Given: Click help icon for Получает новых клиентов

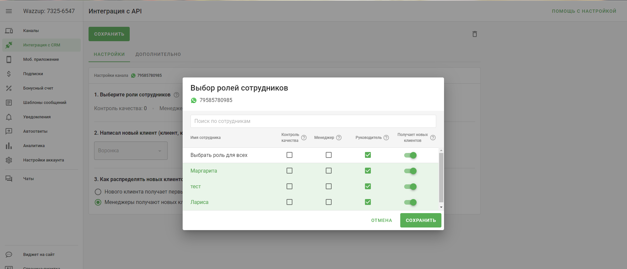Looking at the screenshot, I should click(433, 138).
